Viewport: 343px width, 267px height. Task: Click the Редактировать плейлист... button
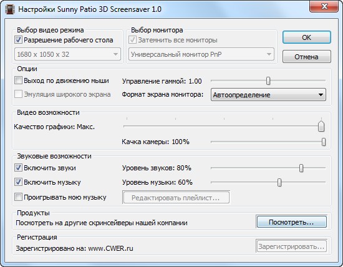(x=176, y=198)
